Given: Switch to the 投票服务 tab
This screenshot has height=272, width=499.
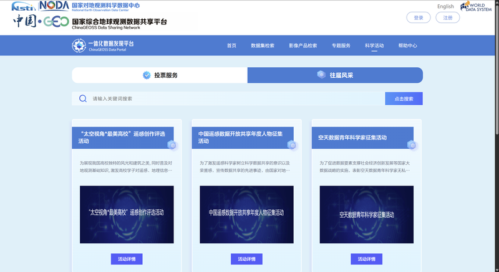Looking at the screenshot, I should coord(160,75).
